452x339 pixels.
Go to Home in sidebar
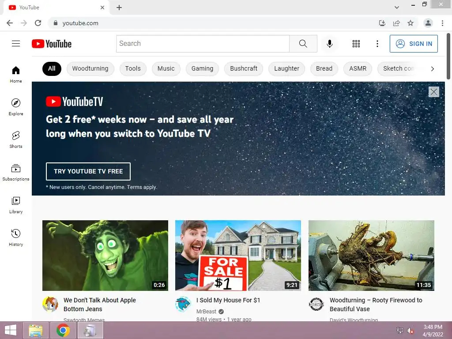coord(16,75)
